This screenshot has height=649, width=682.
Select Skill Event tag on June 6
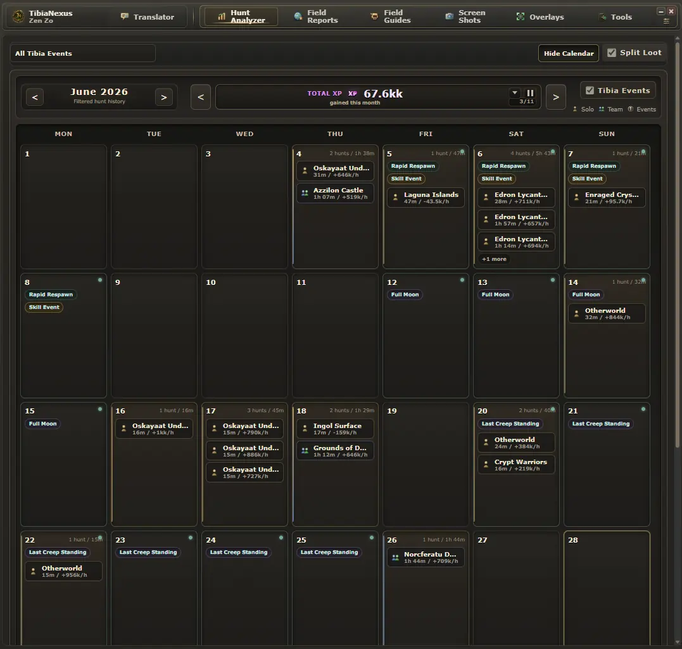tap(496, 179)
